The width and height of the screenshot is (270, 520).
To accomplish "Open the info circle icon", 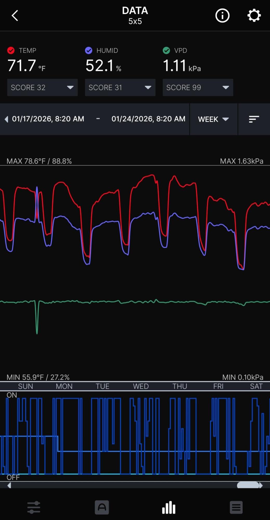I will (x=222, y=16).
